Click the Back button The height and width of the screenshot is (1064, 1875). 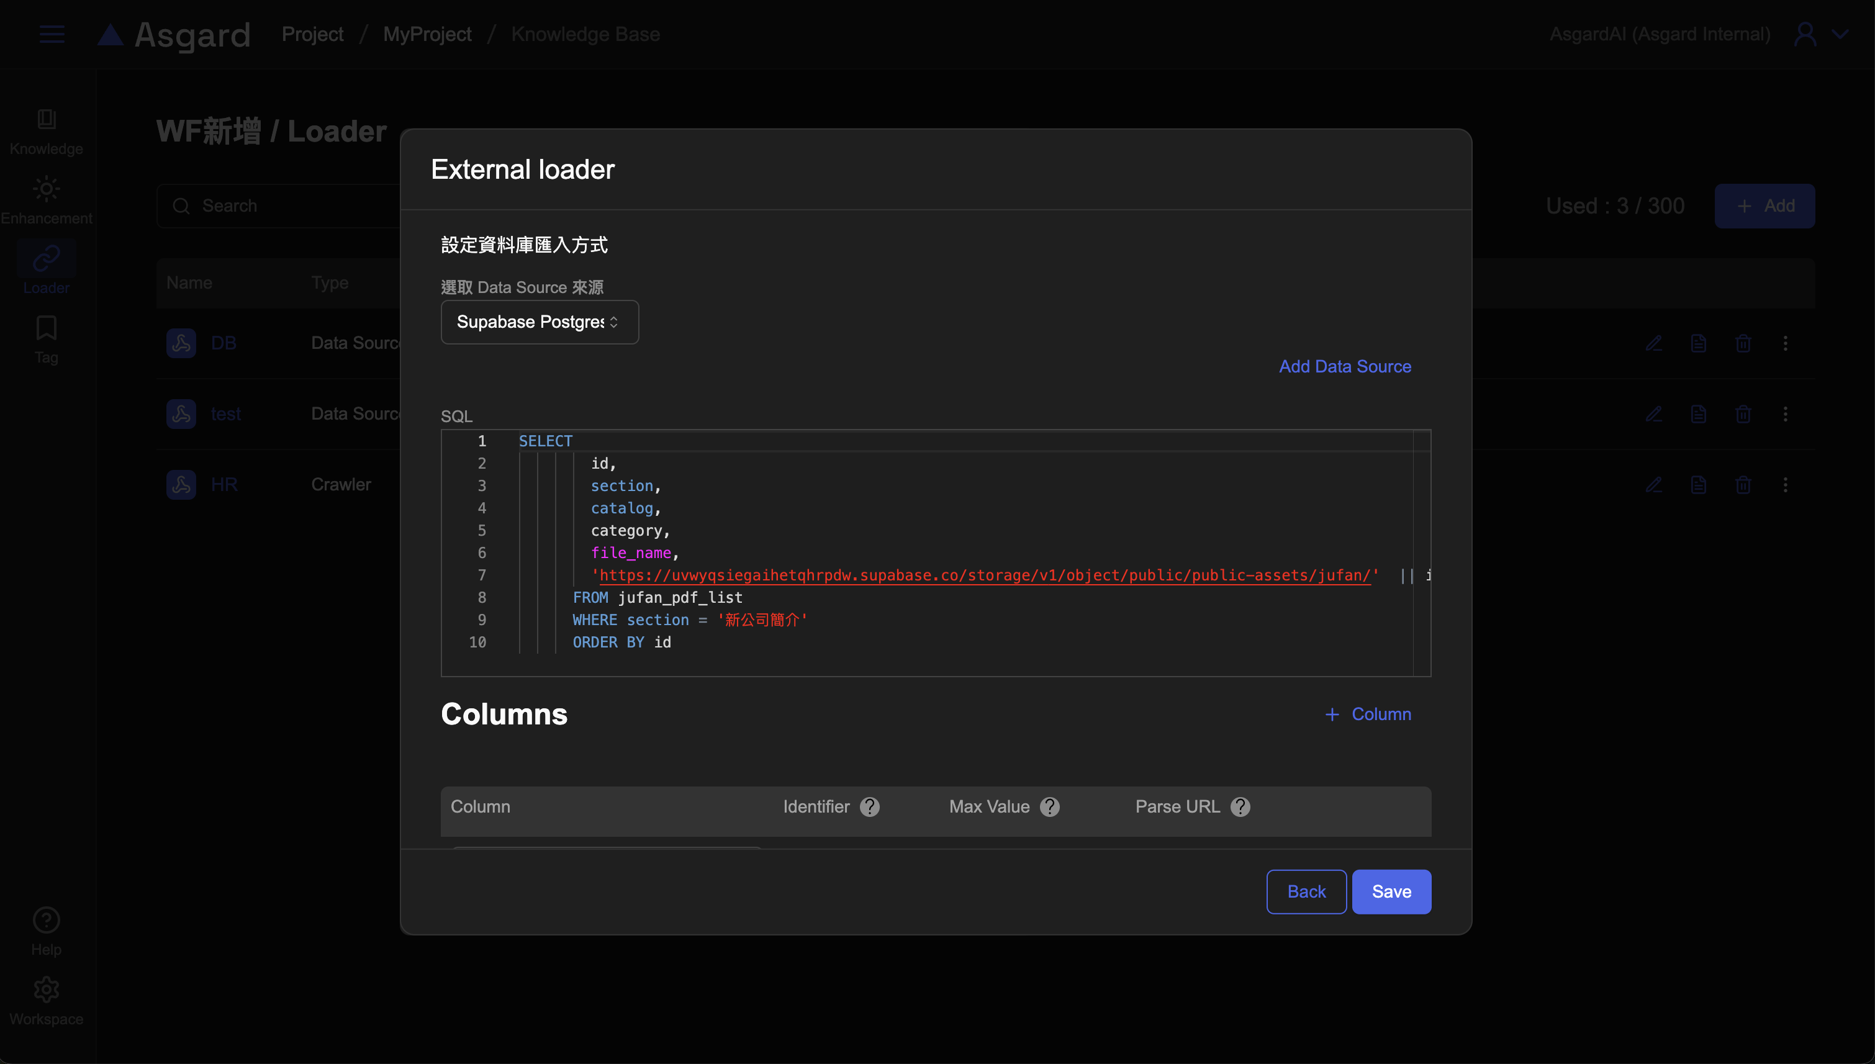(1306, 891)
